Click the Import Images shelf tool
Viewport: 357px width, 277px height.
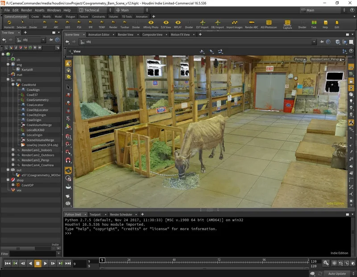click(x=234, y=24)
